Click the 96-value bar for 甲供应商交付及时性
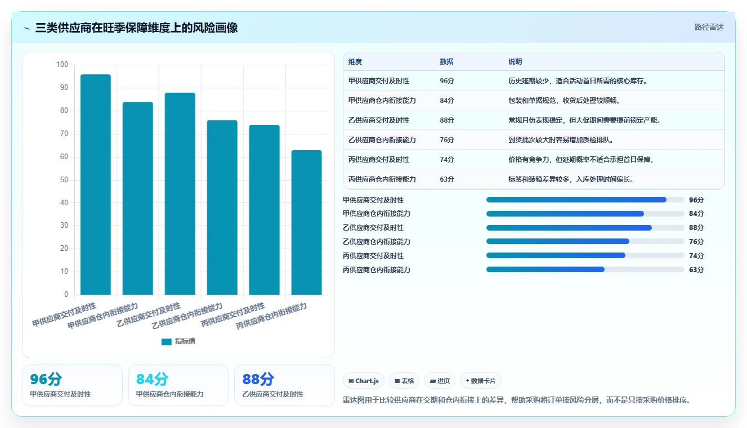 tap(96, 184)
